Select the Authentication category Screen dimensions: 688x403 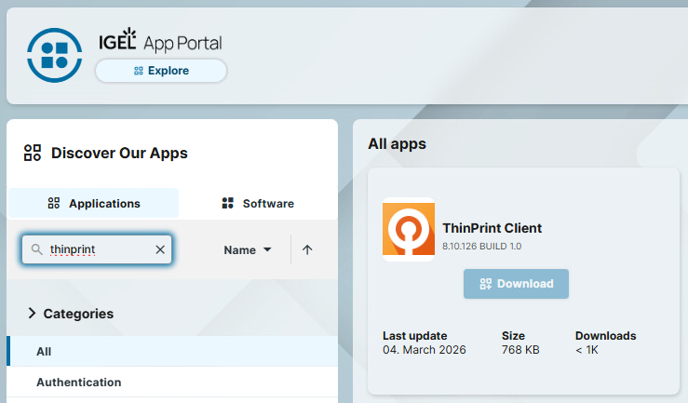click(172, 382)
